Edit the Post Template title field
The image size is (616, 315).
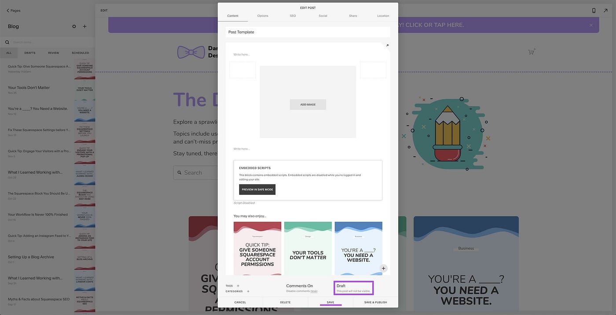click(308, 32)
